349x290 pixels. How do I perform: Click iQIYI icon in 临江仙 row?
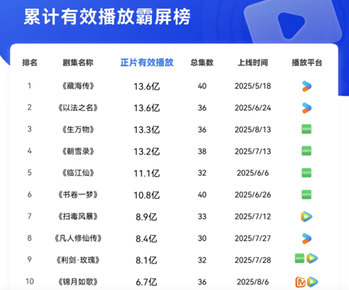pyautogui.click(x=307, y=172)
